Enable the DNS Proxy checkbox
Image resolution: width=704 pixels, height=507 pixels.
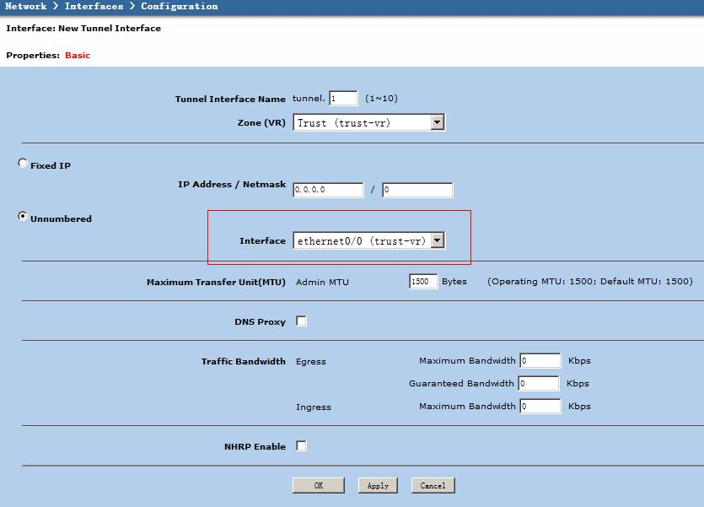click(x=301, y=321)
